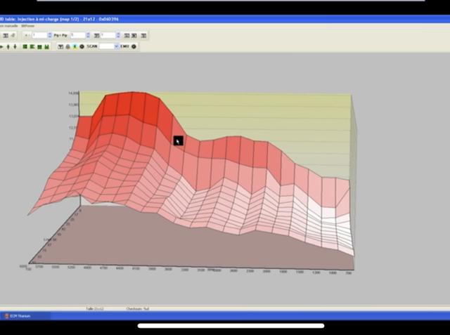Click the round icon after EMU
450x335 pixels.
[x=134, y=46]
